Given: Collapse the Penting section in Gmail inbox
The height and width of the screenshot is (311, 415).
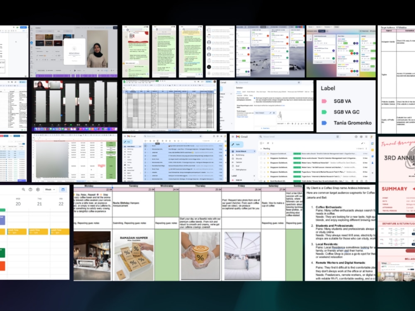Looking at the screenshot, I should click(261, 149).
